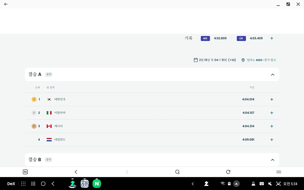Tap the Naver home icon in browser bar
Viewport: 304px width, 190px height.
(25, 172)
